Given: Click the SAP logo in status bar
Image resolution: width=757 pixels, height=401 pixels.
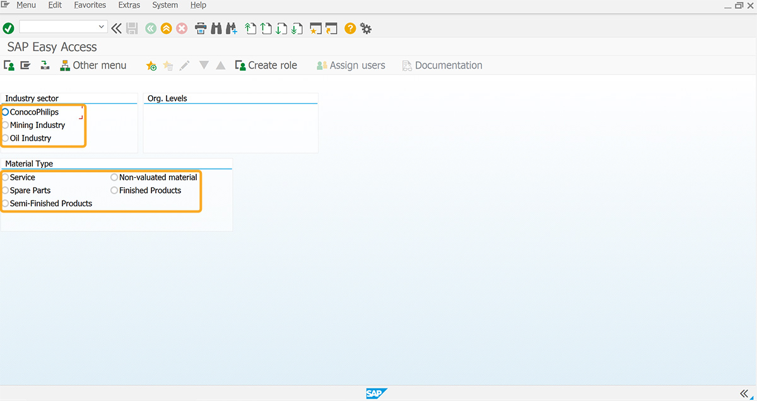Looking at the screenshot, I should click(x=377, y=393).
